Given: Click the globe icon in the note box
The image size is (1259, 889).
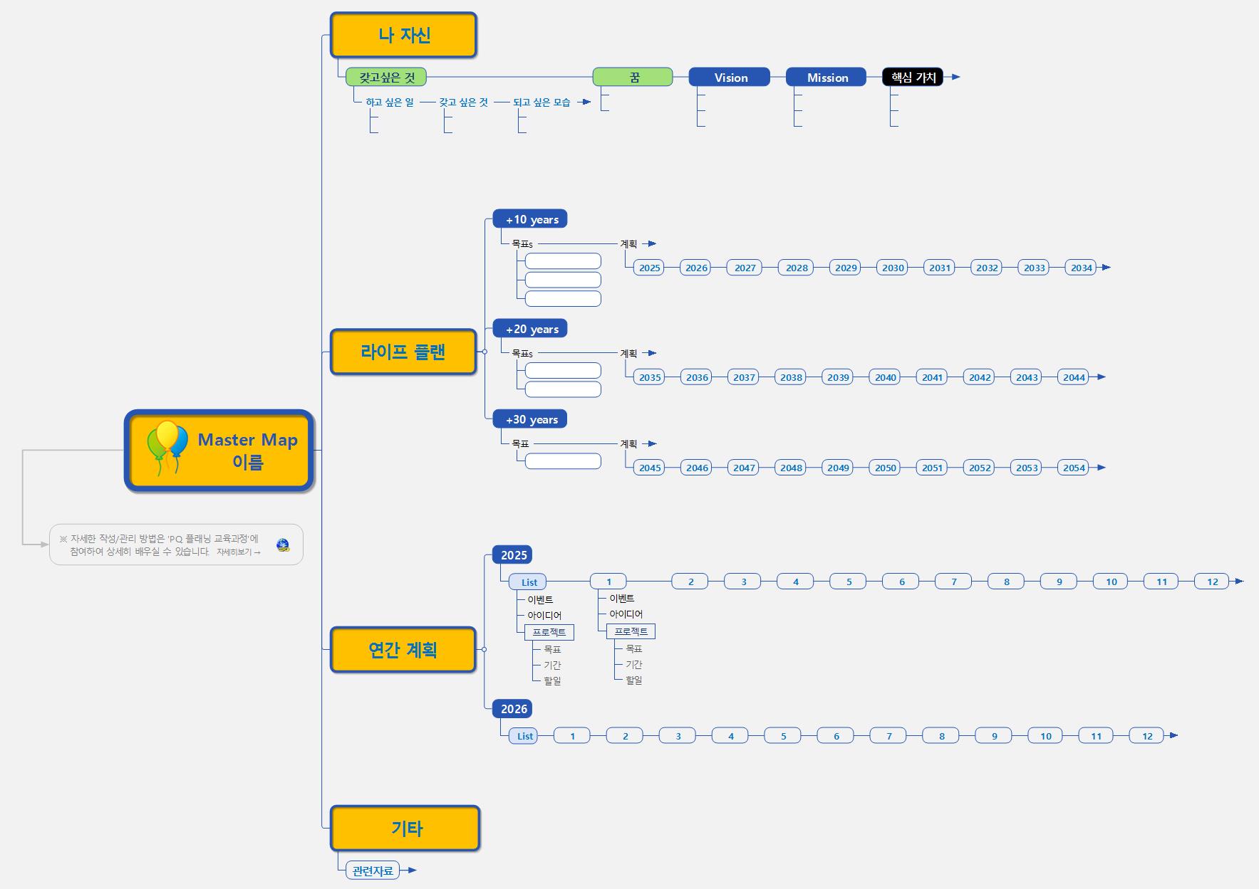Looking at the screenshot, I should click(x=283, y=546).
